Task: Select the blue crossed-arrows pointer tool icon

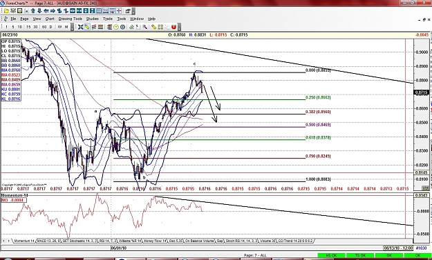Action: pos(80,27)
